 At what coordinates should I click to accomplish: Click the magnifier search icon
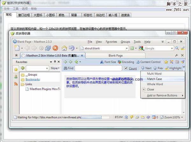point(177,48)
